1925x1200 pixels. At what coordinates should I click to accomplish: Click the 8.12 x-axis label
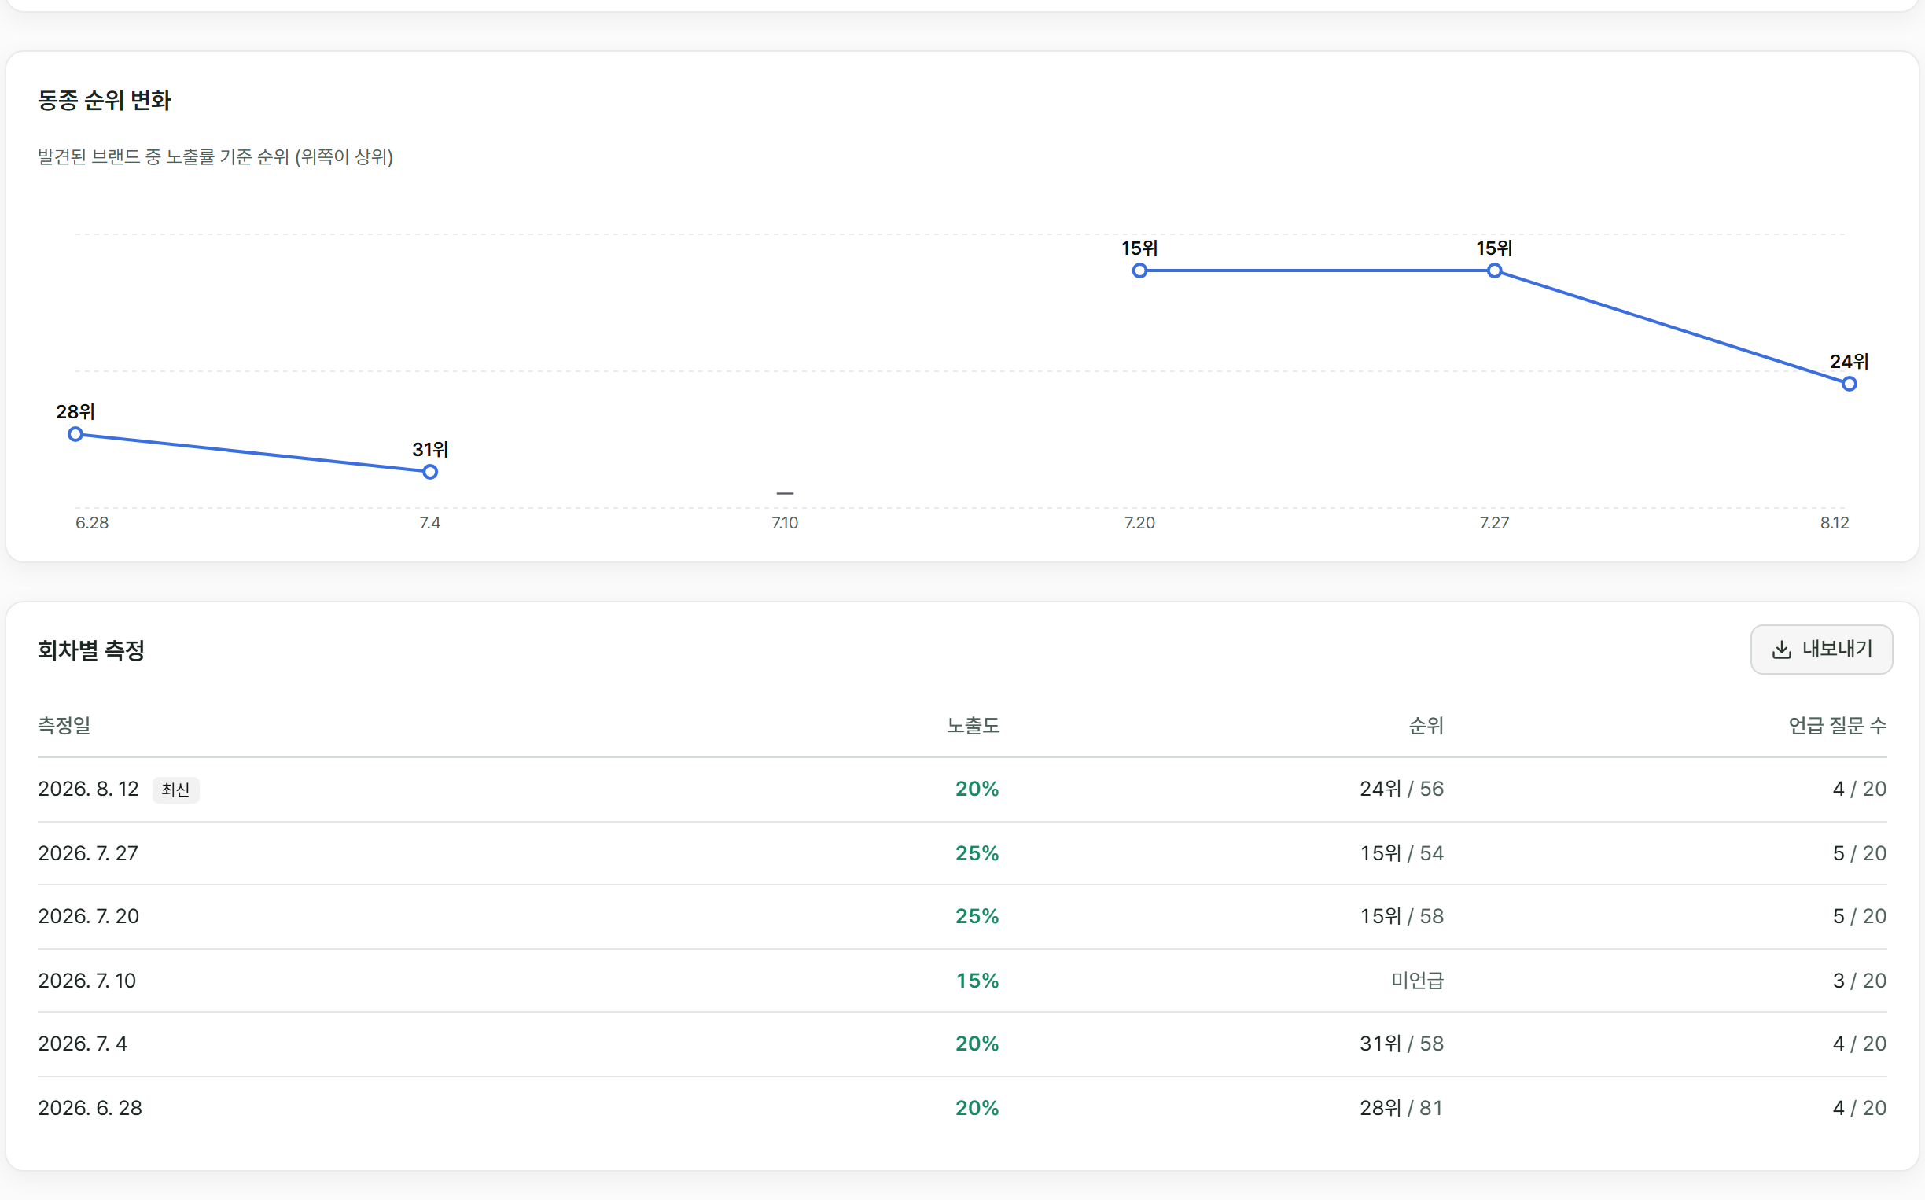[1835, 523]
